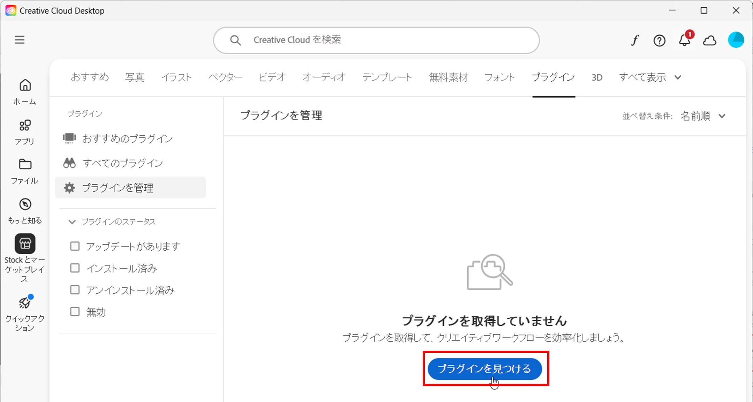Open notifications bell icon

point(684,40)
